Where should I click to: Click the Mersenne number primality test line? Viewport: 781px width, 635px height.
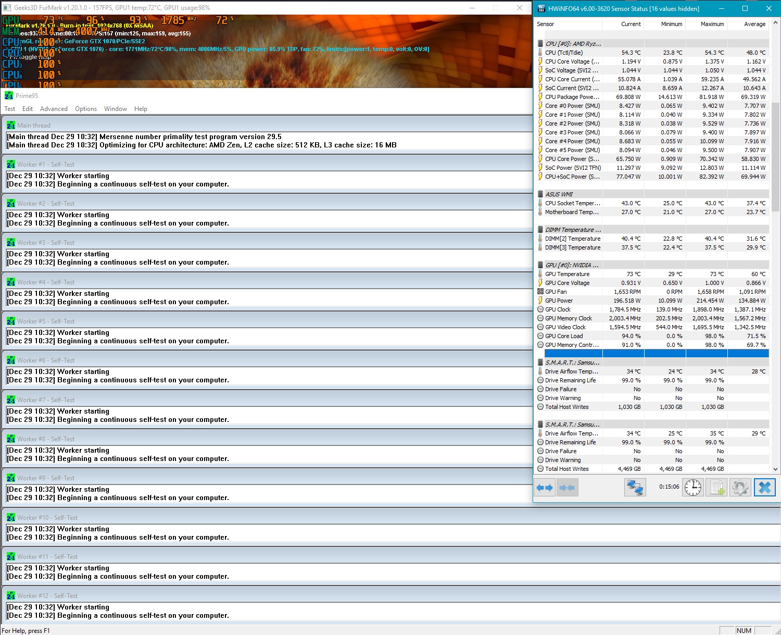[x=144, y=136]
